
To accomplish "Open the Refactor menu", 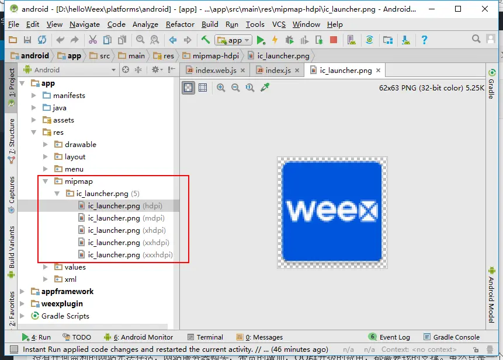I will tap(180, 25).
